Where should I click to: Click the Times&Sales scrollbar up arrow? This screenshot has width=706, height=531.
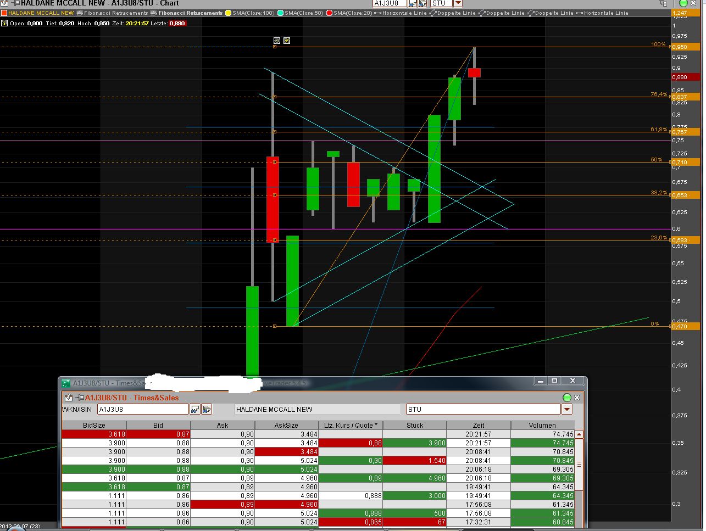tap(579, 434)
